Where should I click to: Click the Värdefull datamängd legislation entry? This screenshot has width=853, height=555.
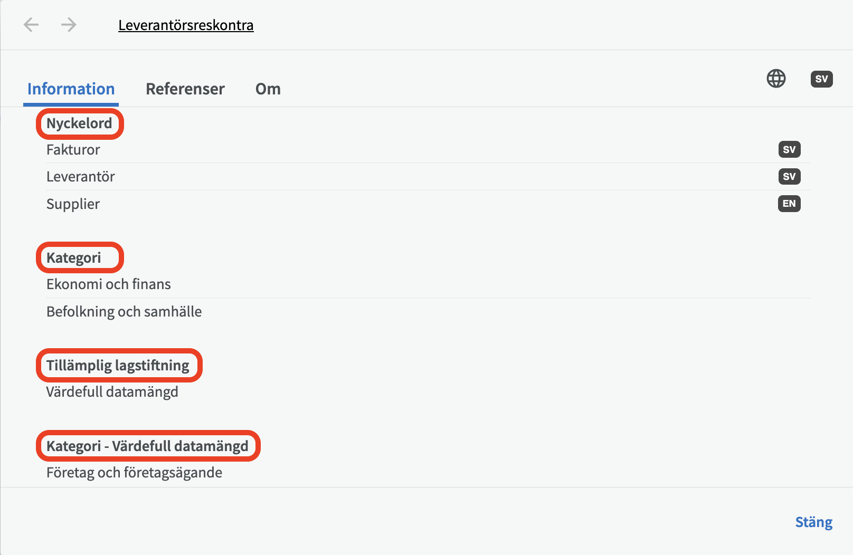[112, 392]
